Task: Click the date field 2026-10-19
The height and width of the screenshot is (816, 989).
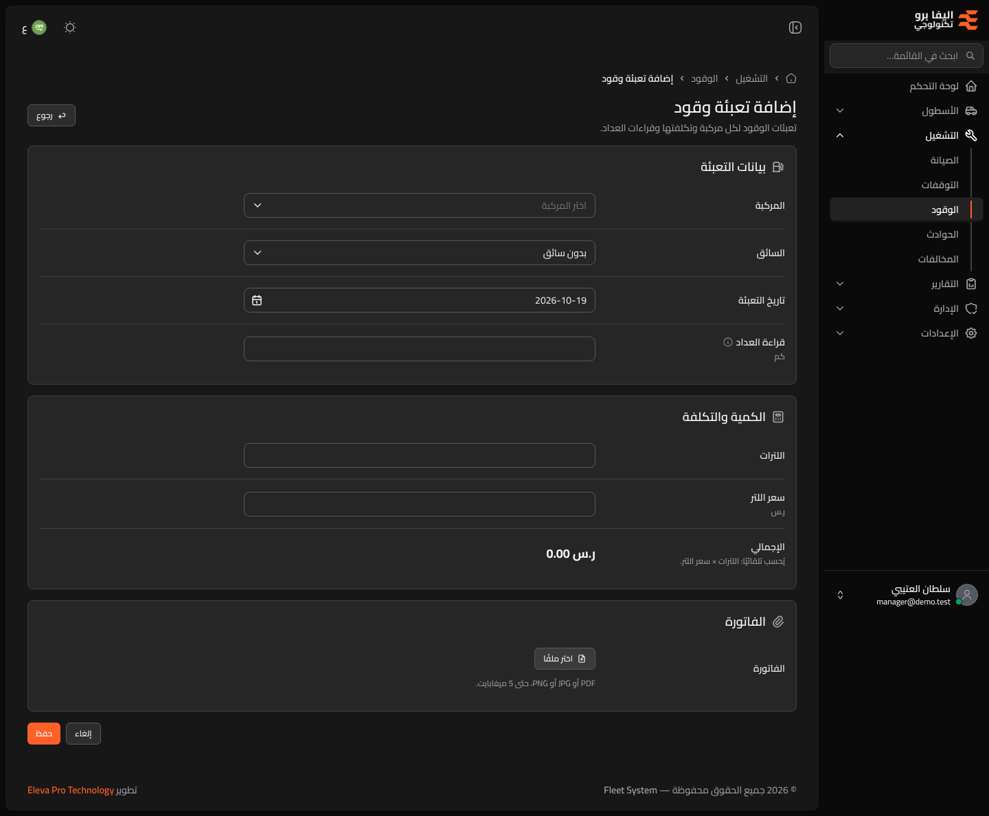Action: pos(420,300)
